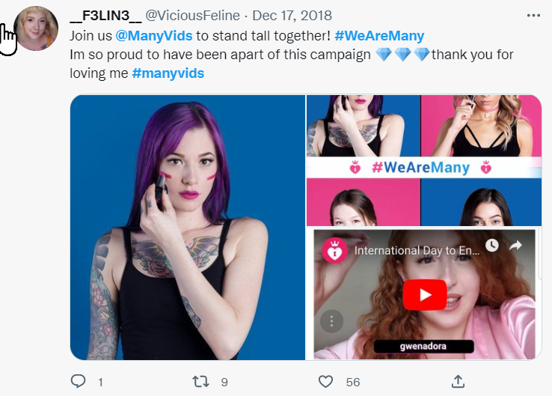Open the #WeAreMany hashtag link
The height and width of the screenshot is (396, 552).
click(x=379, y=35)
